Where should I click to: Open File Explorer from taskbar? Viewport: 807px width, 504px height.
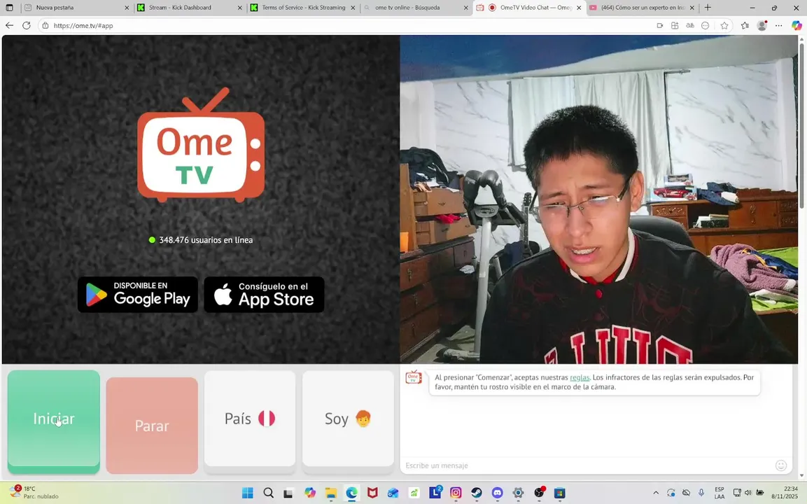(x=330, y=493)
